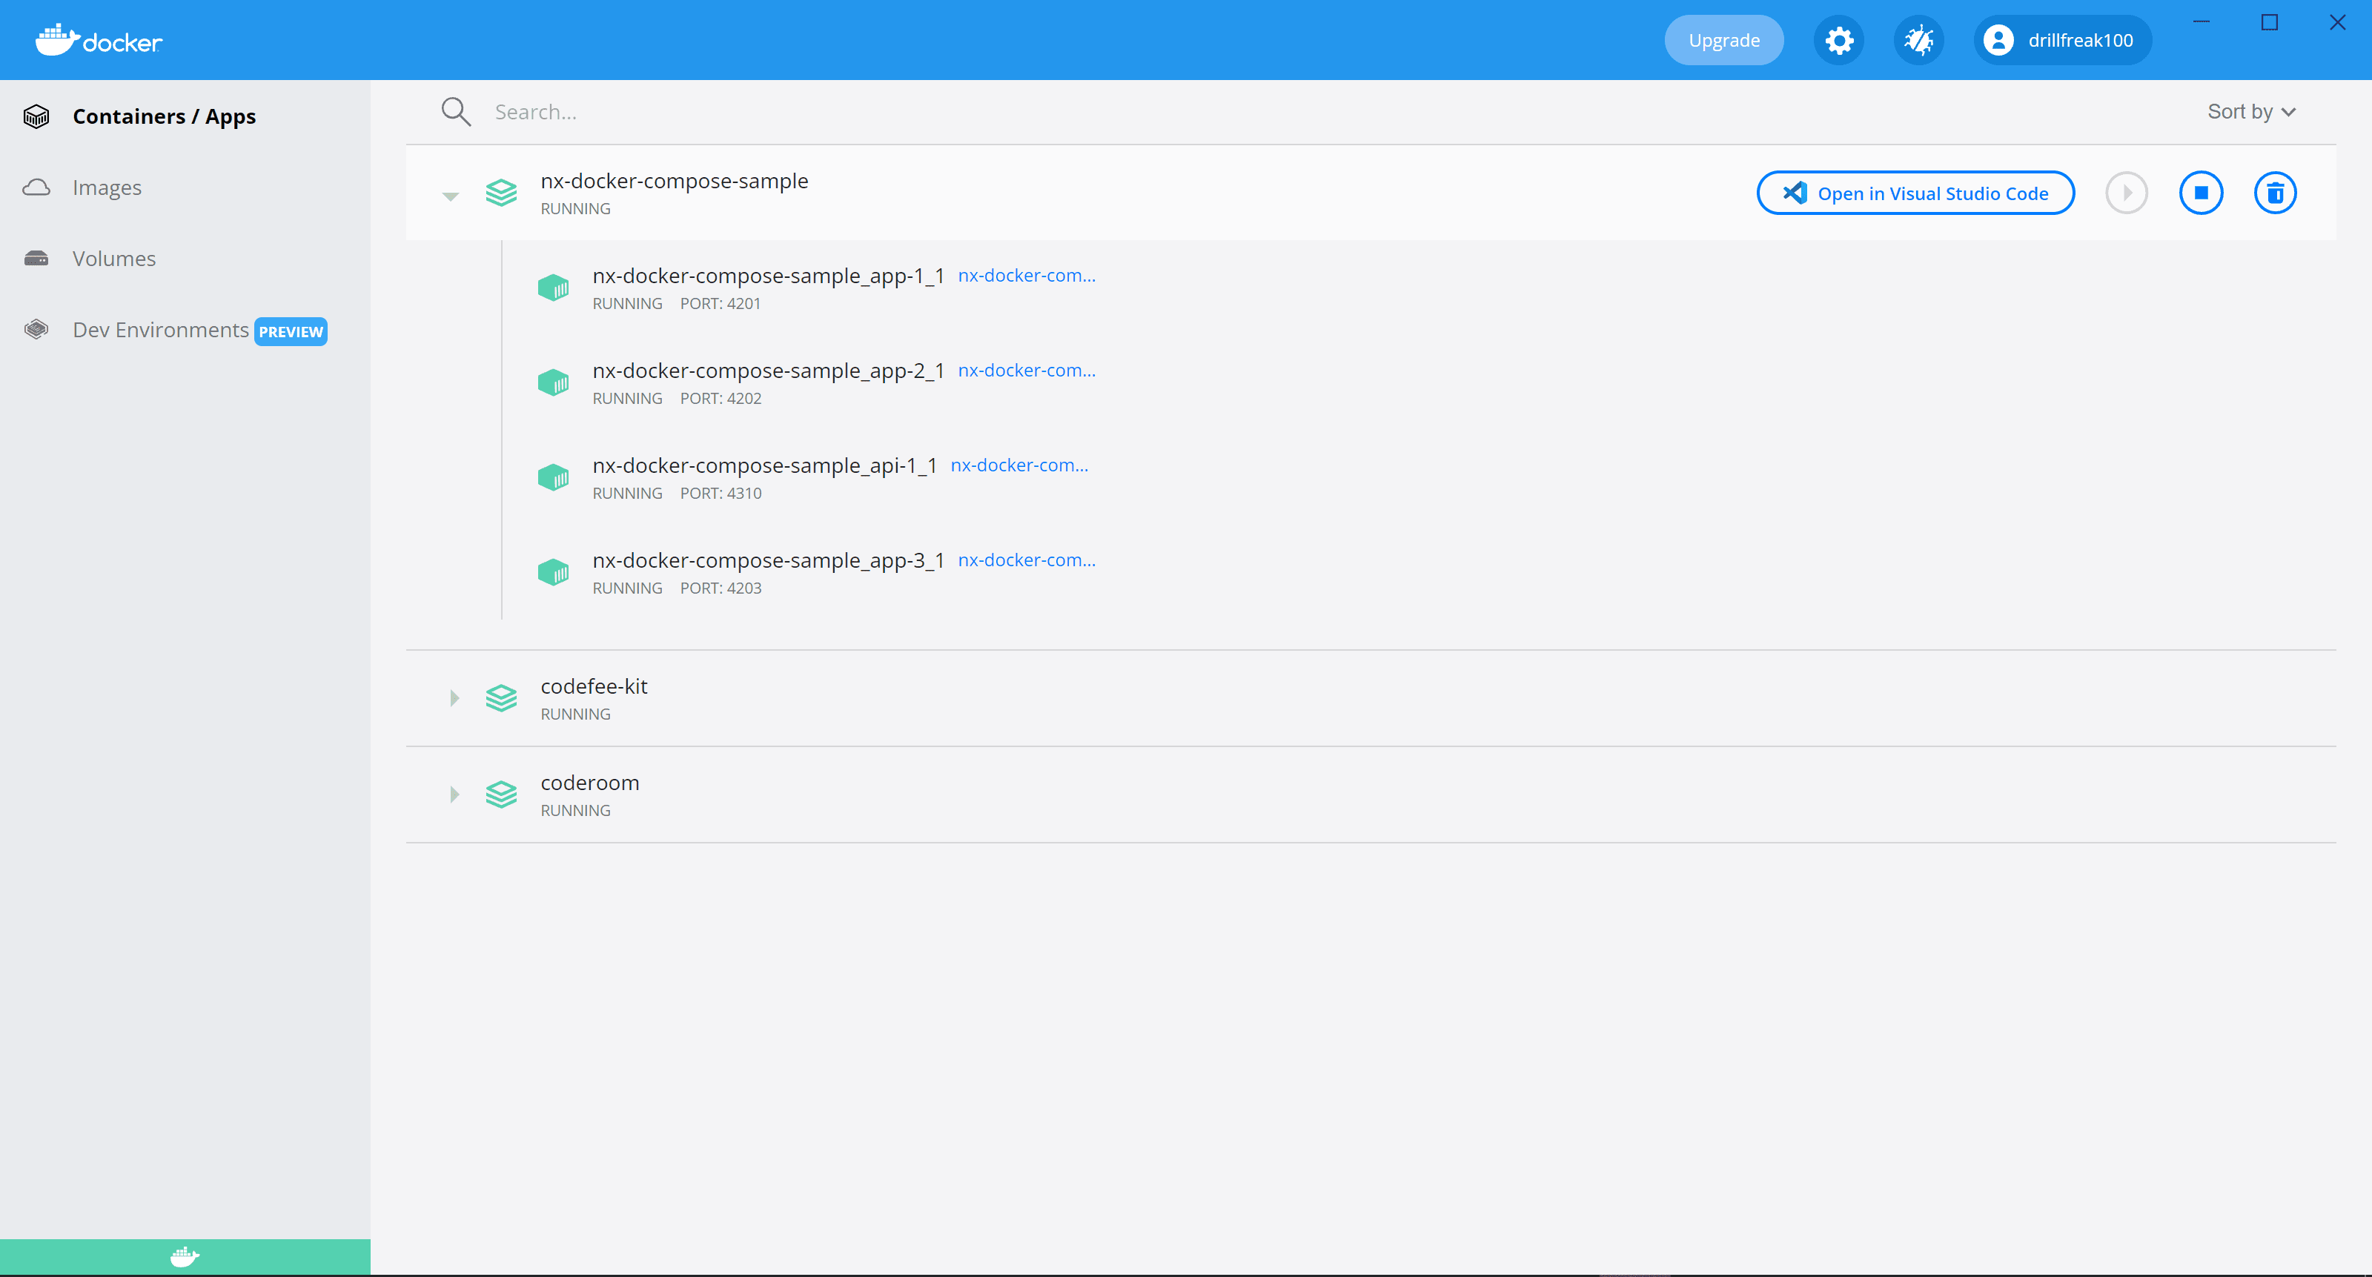
Task: Click the Images cloud sidebar icon
Action: pos(37,187)
